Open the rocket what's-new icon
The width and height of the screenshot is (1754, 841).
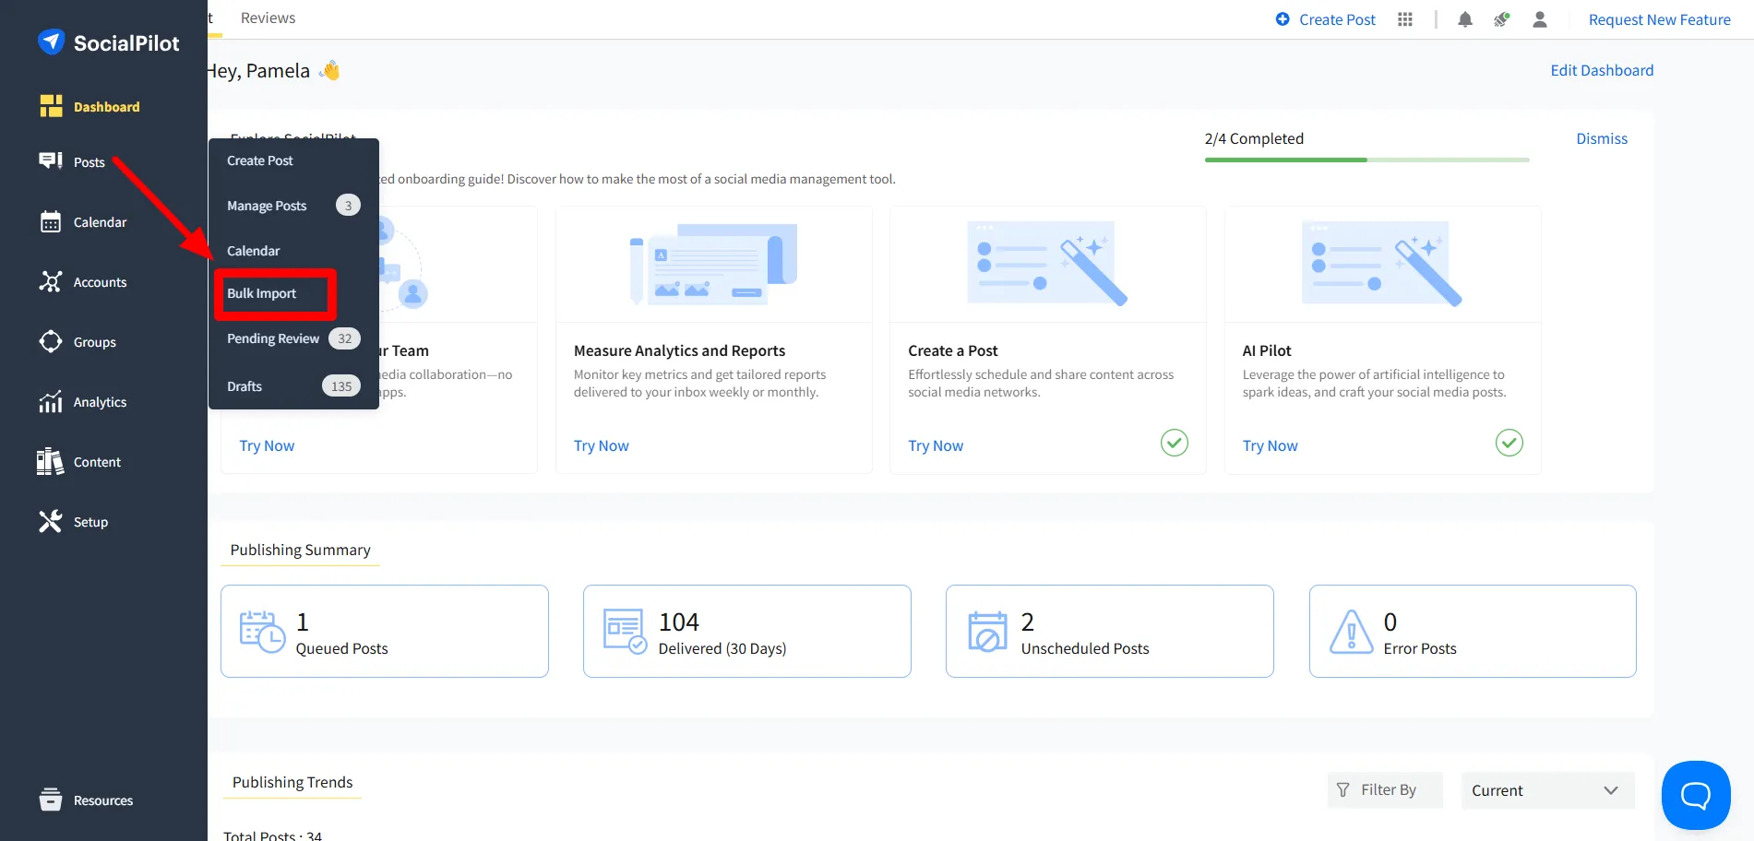[1502, 18]
